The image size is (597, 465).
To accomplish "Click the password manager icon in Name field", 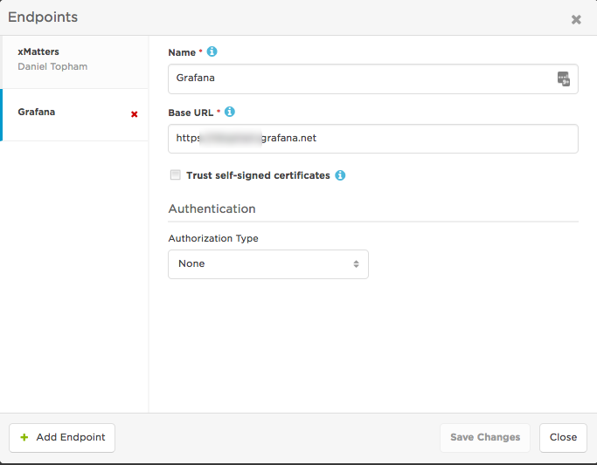I will coord(564,79).
